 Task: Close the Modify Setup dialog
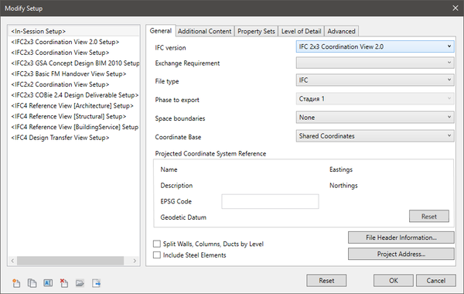455,8
